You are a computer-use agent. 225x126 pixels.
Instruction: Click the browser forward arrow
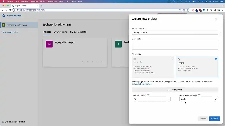[x=6, y=10]
